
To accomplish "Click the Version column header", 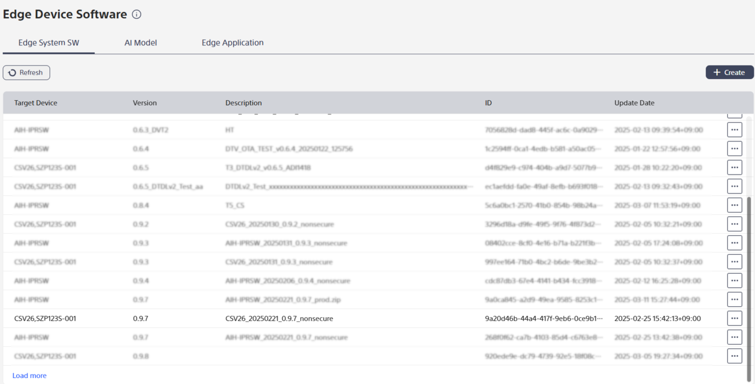I will point(145,103).
